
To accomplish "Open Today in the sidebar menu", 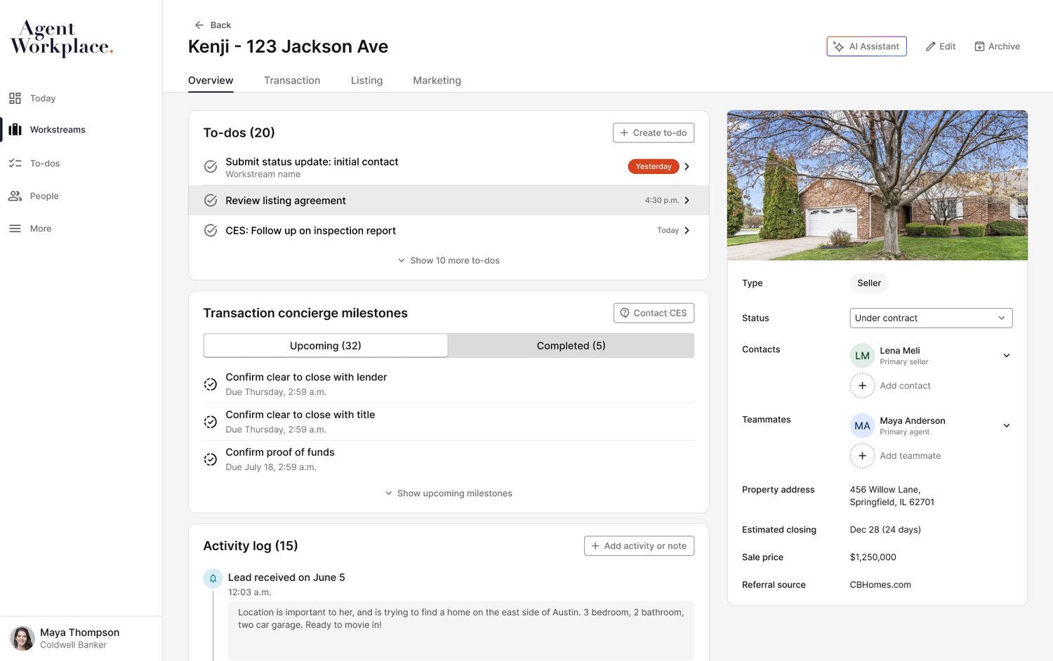I will coord(43,98).
